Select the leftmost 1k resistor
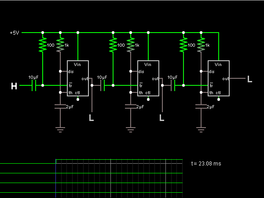 (x=60, y=45)
